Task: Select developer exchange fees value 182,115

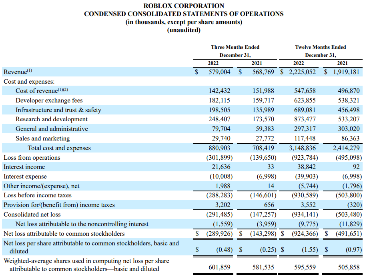Action: [219, 100]
